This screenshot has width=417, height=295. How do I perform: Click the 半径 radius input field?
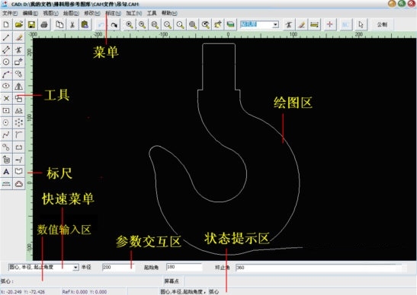pos(118,267)
